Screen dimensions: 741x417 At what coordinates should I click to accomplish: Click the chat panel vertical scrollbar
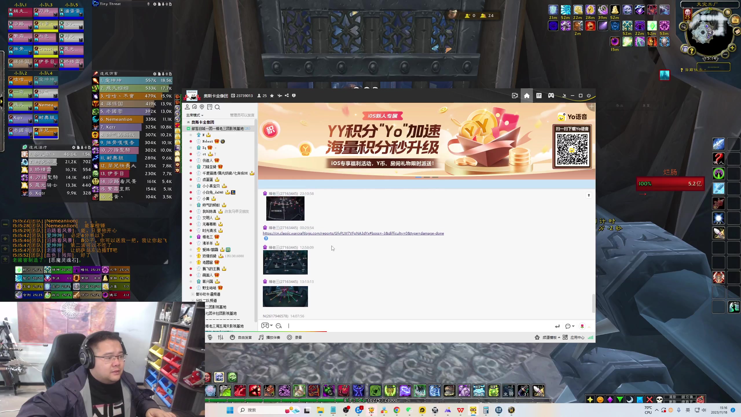pos(593,303)
